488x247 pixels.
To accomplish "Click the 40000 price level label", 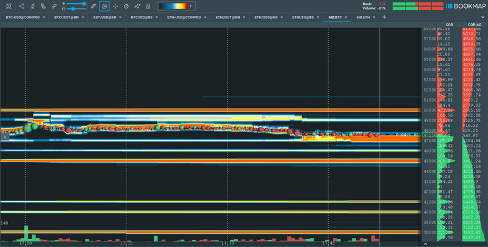I will point(430,212).
